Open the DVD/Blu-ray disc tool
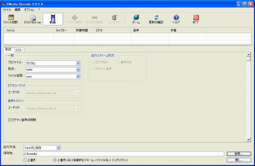 pos(33,19)
